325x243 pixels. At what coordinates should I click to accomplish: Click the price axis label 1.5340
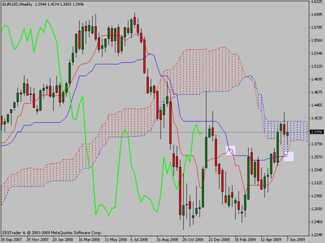click(x=317, y=53)
